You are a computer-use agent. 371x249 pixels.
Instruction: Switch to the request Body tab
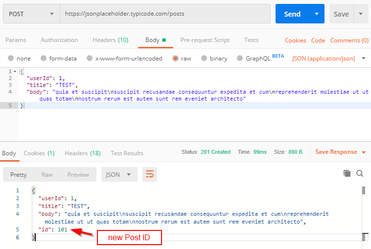point(156,40)
